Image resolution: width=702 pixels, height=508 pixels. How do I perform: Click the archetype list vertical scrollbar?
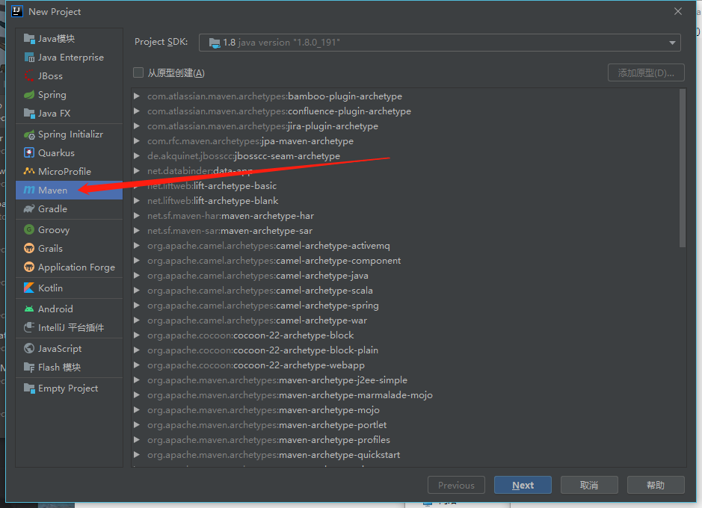[x=682, y=168]
